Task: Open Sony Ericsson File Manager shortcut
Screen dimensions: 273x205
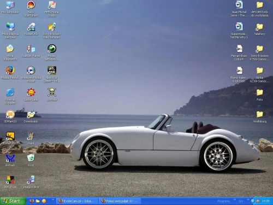Action: (x=52, y=27)
